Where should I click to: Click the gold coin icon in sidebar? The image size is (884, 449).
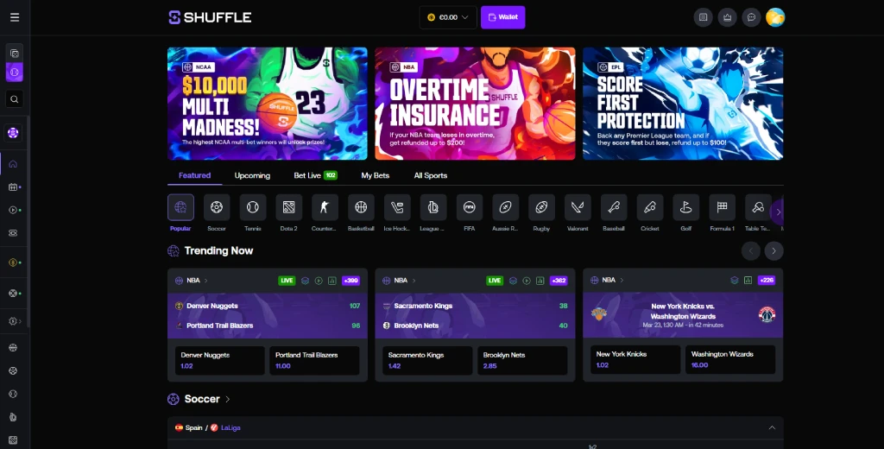tap(14, 262)
